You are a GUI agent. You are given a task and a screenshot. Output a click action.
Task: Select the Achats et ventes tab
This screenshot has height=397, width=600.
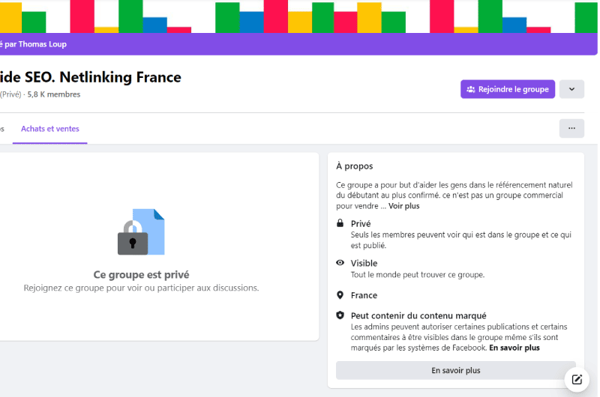click(50, 129)
